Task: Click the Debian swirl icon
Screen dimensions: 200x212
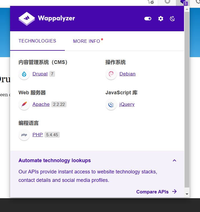Action: [x=111, y=74]
